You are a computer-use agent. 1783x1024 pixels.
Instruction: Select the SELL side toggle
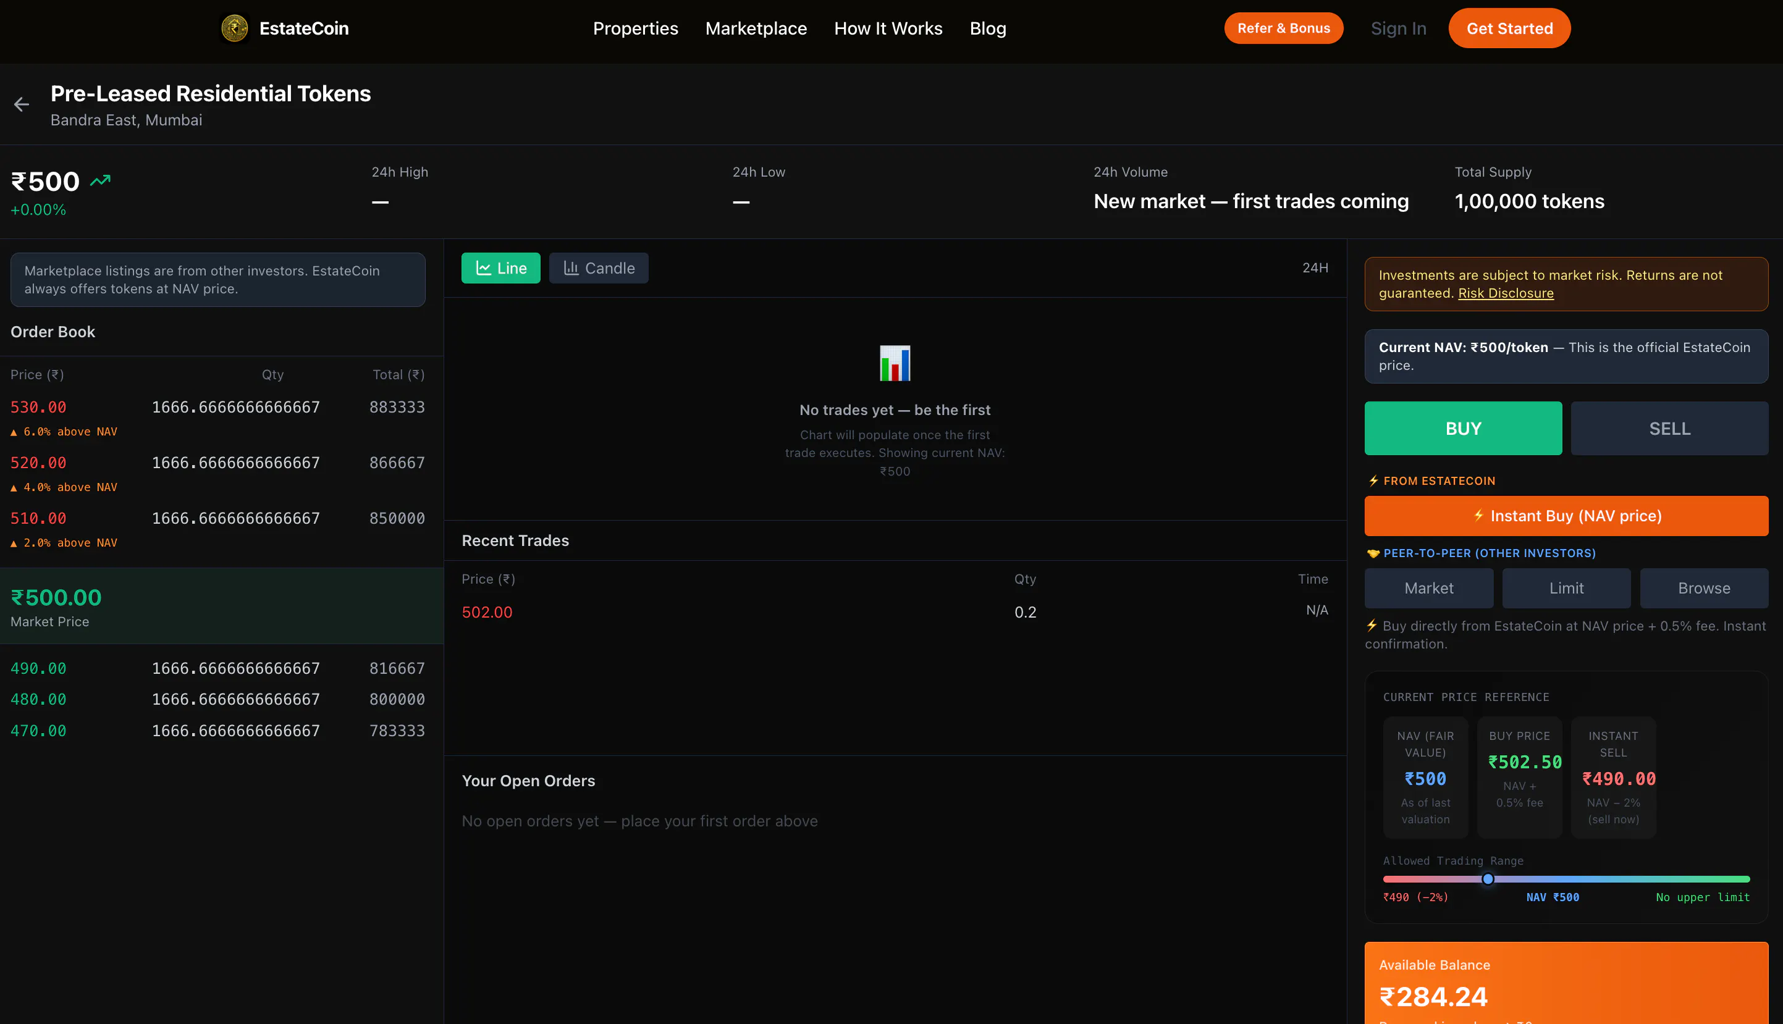(x=1669, y=428)
